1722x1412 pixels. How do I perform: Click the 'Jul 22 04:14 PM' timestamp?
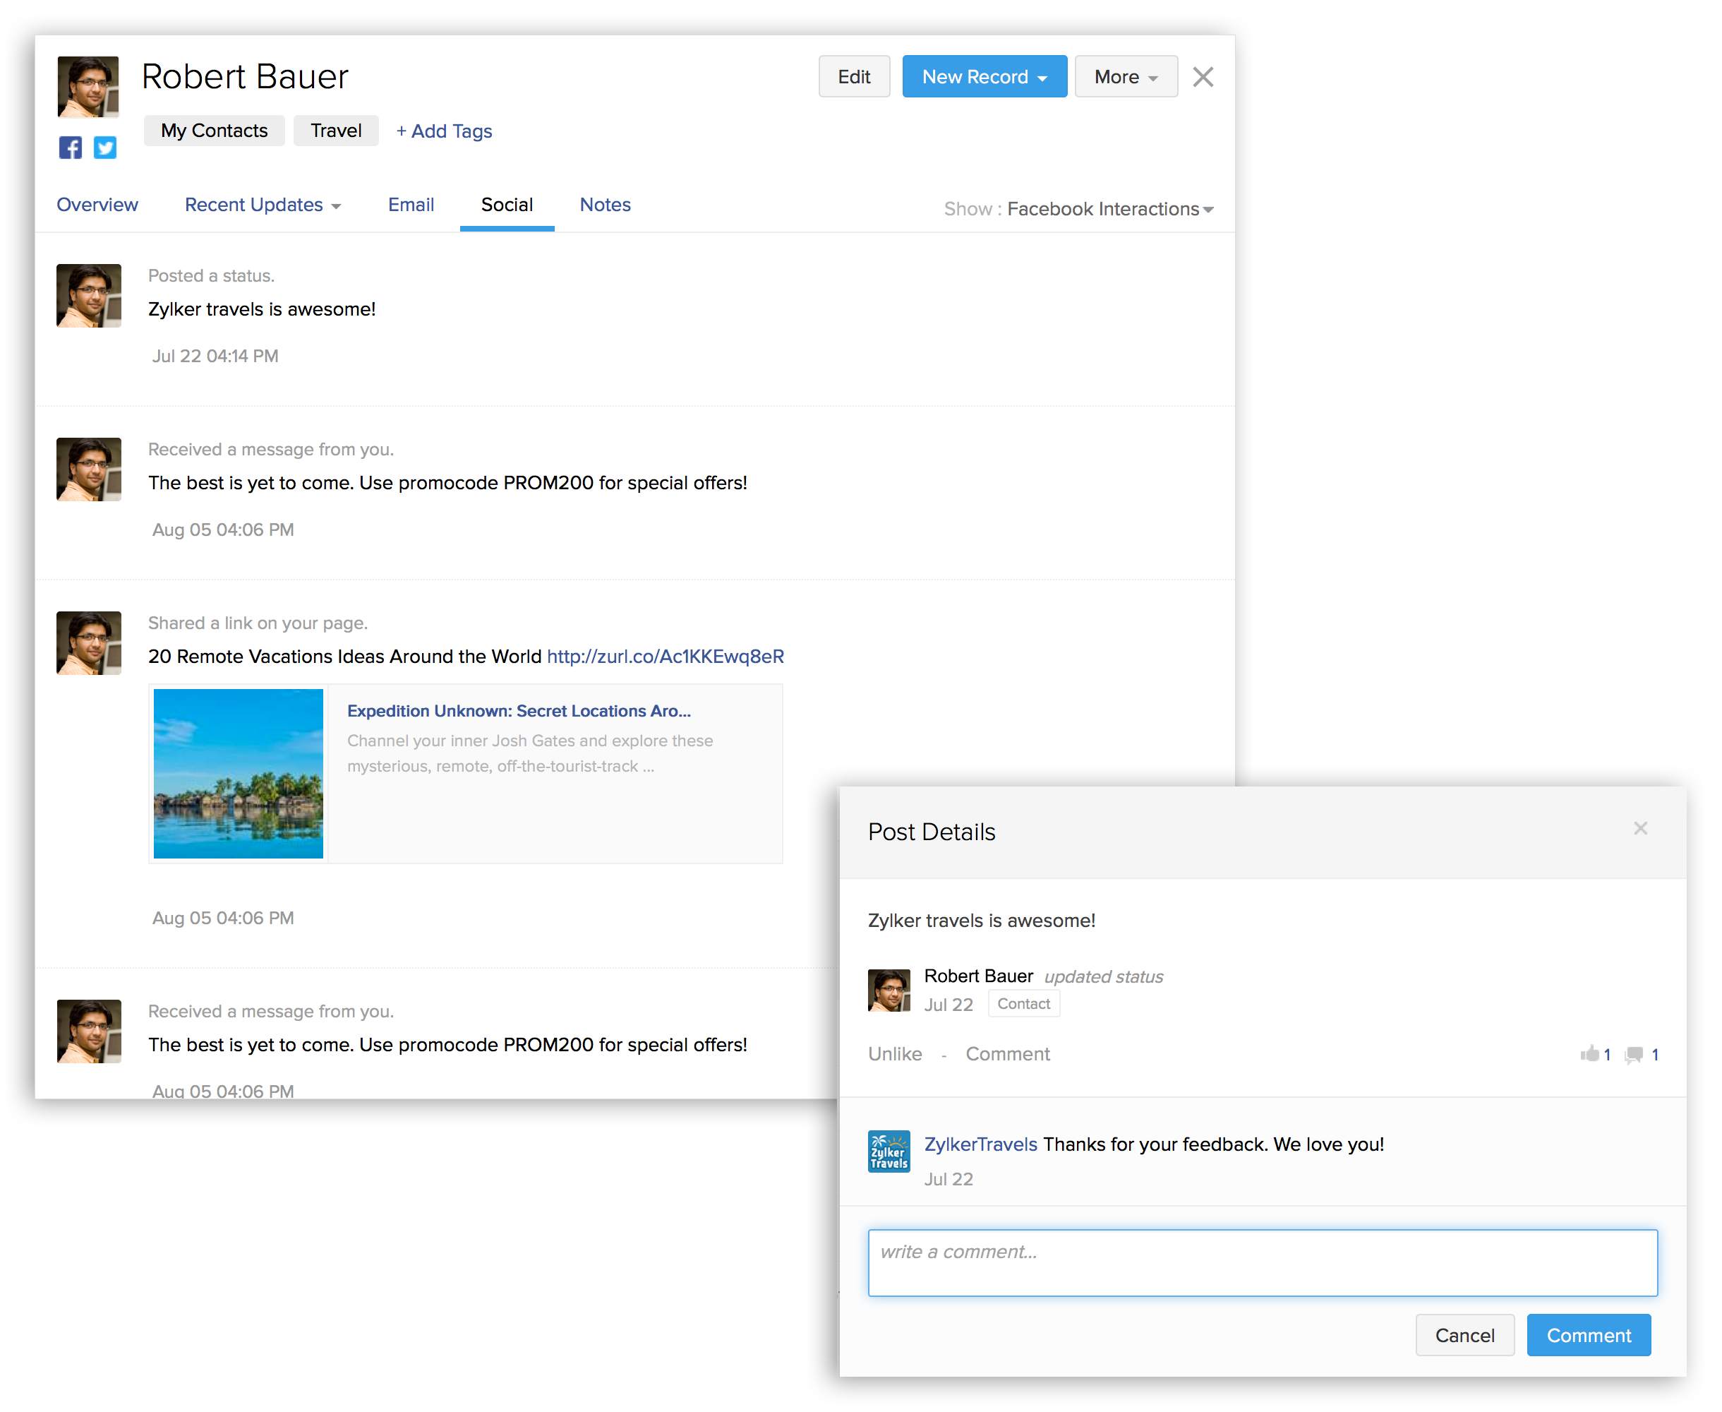(215, 357)
